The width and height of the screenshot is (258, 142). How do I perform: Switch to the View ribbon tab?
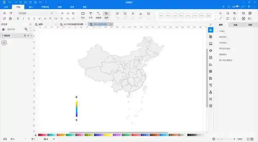[59, 7]
